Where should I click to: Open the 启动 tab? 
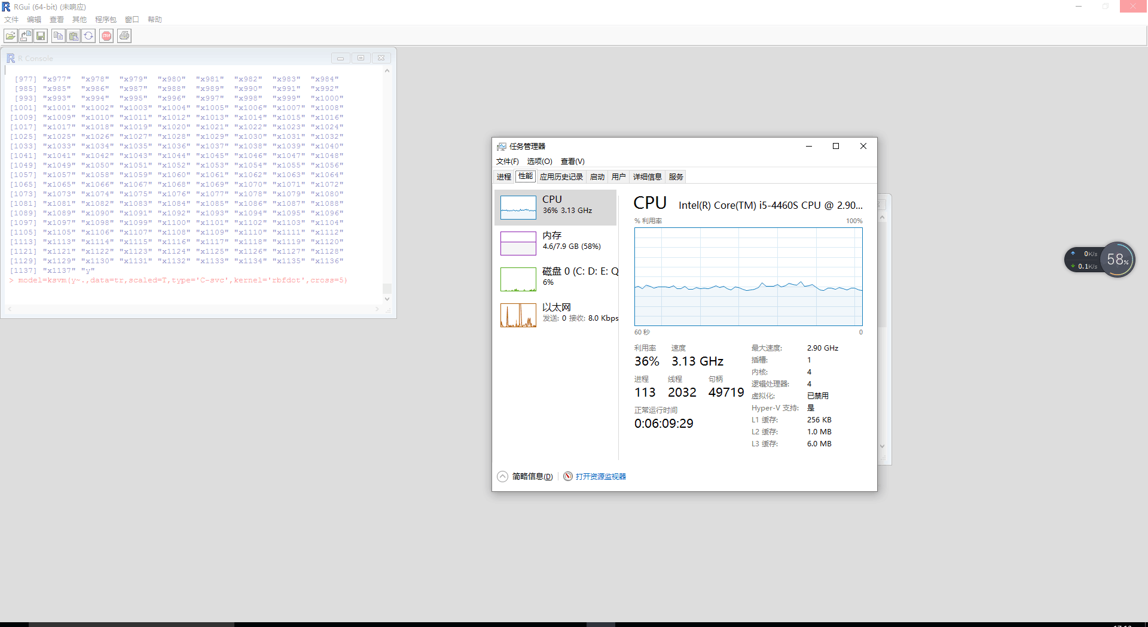[597, 177]
